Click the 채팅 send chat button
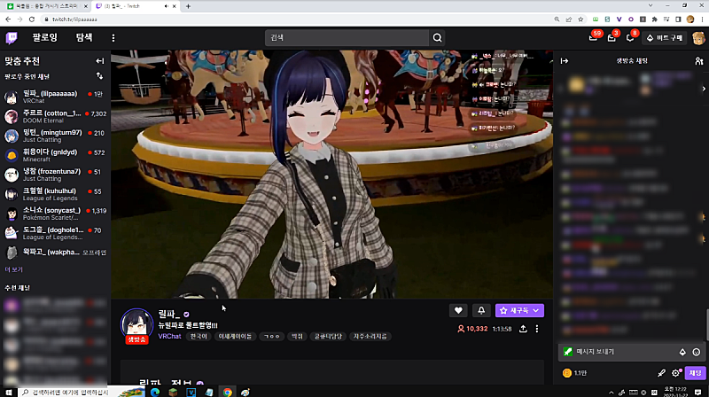This screenshot has height=397, width=709. coord(695,373)
